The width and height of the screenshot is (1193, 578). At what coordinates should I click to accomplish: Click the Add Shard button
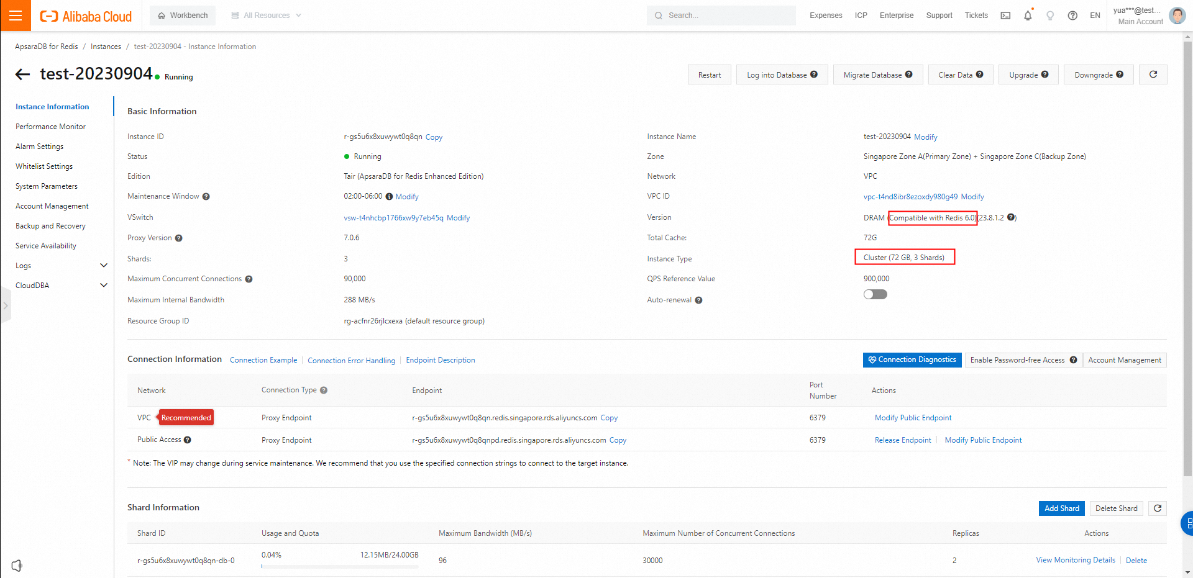coord(1062,508)
